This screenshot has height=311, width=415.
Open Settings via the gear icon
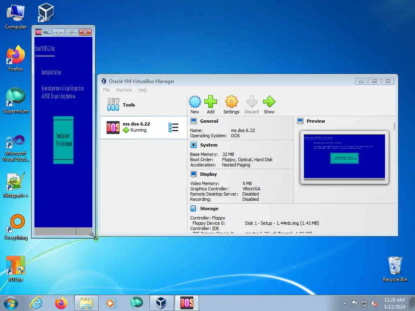pyautogui.click(x=231, y=102)
